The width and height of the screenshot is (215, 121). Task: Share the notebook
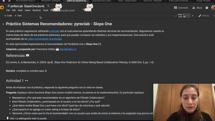(x=197, y=8)
